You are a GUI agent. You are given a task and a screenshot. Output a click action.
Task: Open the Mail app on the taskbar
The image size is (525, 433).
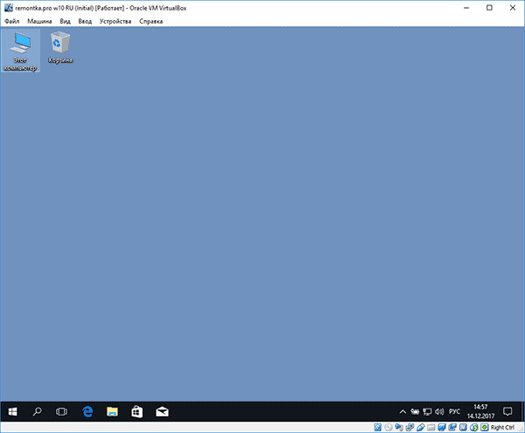162,410
